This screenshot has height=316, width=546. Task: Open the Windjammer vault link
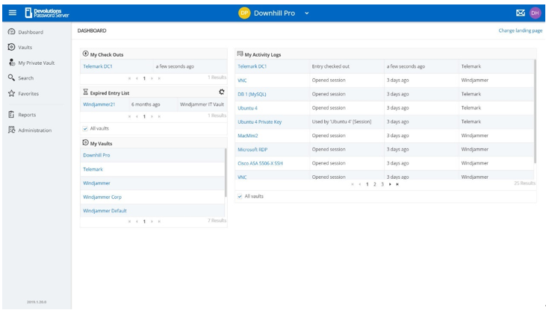pos(96,183)
